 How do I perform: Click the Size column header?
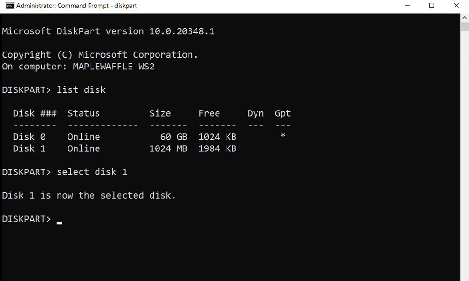[160, 113]
